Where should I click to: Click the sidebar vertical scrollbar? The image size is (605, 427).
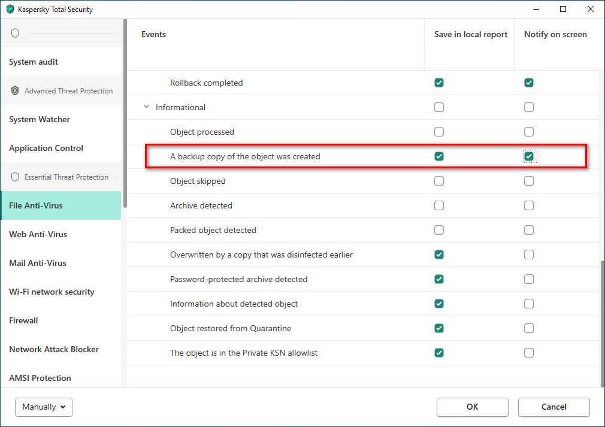tap(125, 114)
